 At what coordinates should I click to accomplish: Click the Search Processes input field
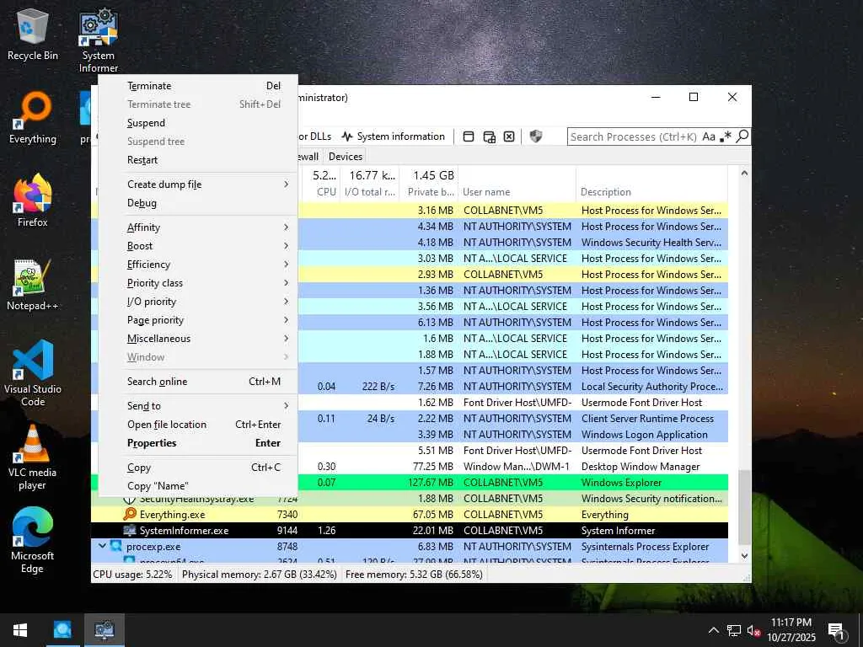[x=634, y=136]
